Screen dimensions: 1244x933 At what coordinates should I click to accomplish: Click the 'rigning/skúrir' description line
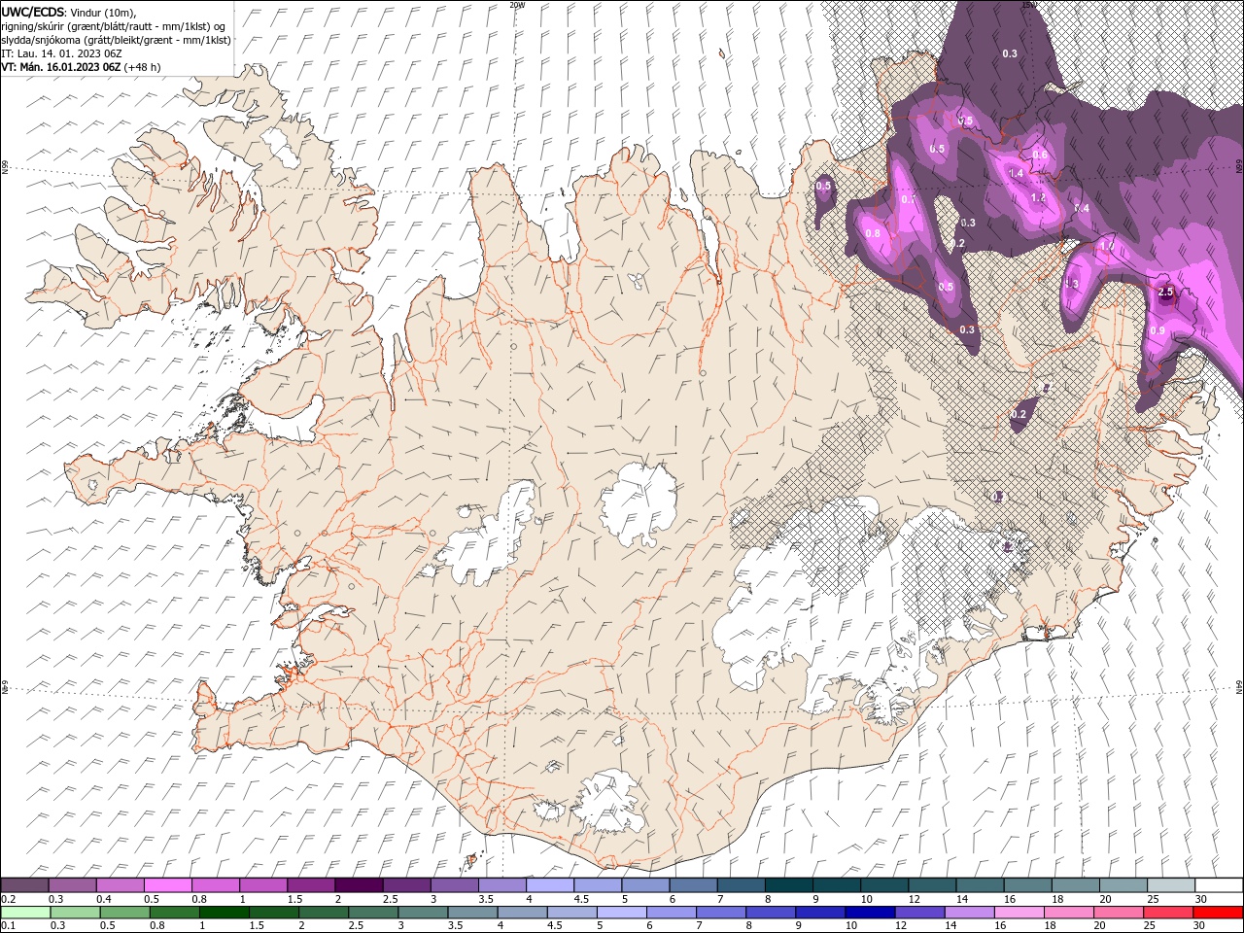[114, 26]
